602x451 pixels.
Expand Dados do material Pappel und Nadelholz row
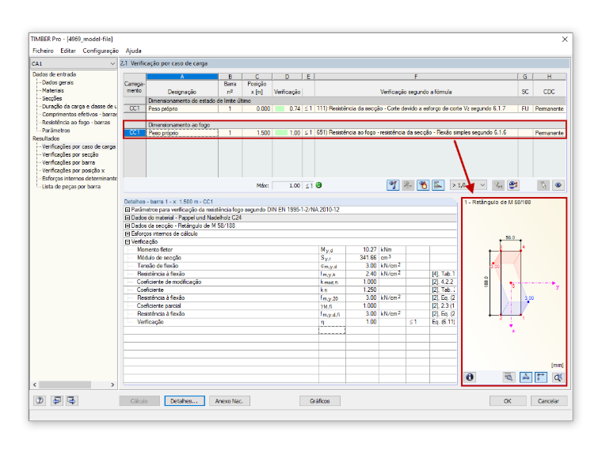point(128,218)
